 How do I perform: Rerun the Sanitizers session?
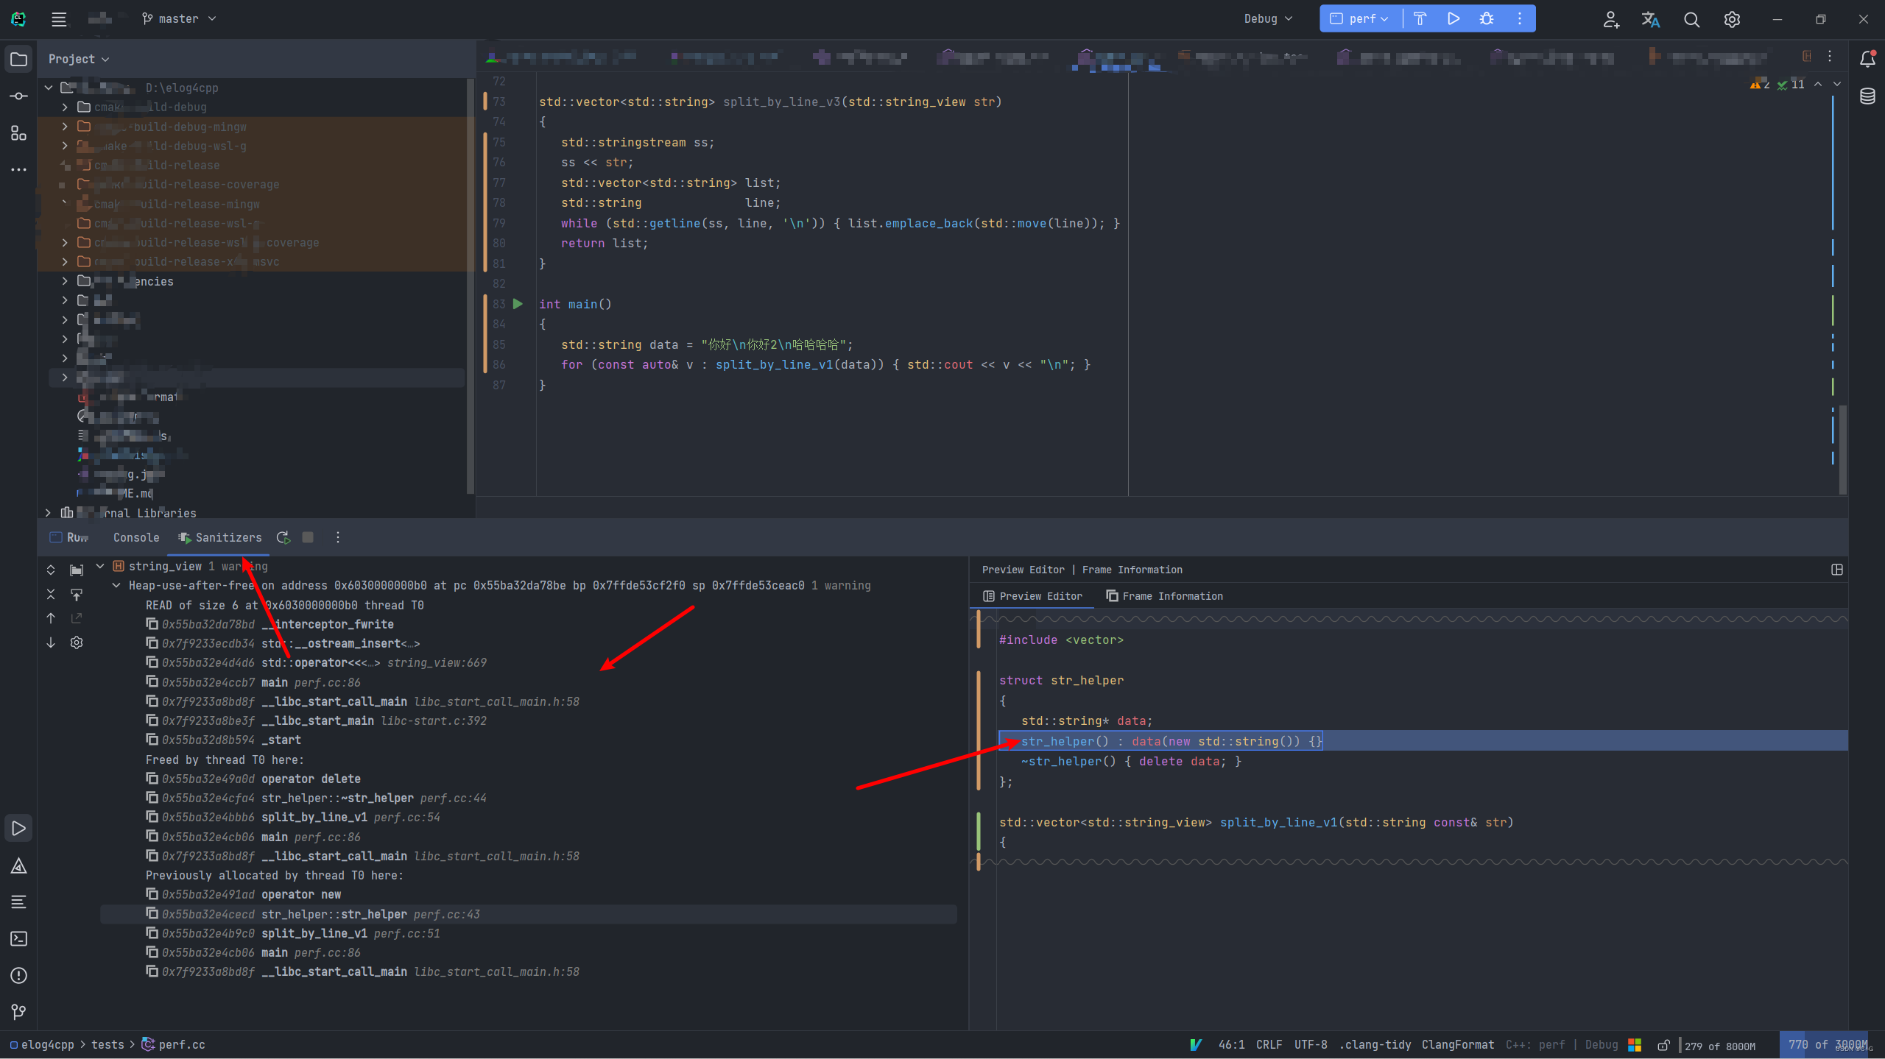[283, 538]
